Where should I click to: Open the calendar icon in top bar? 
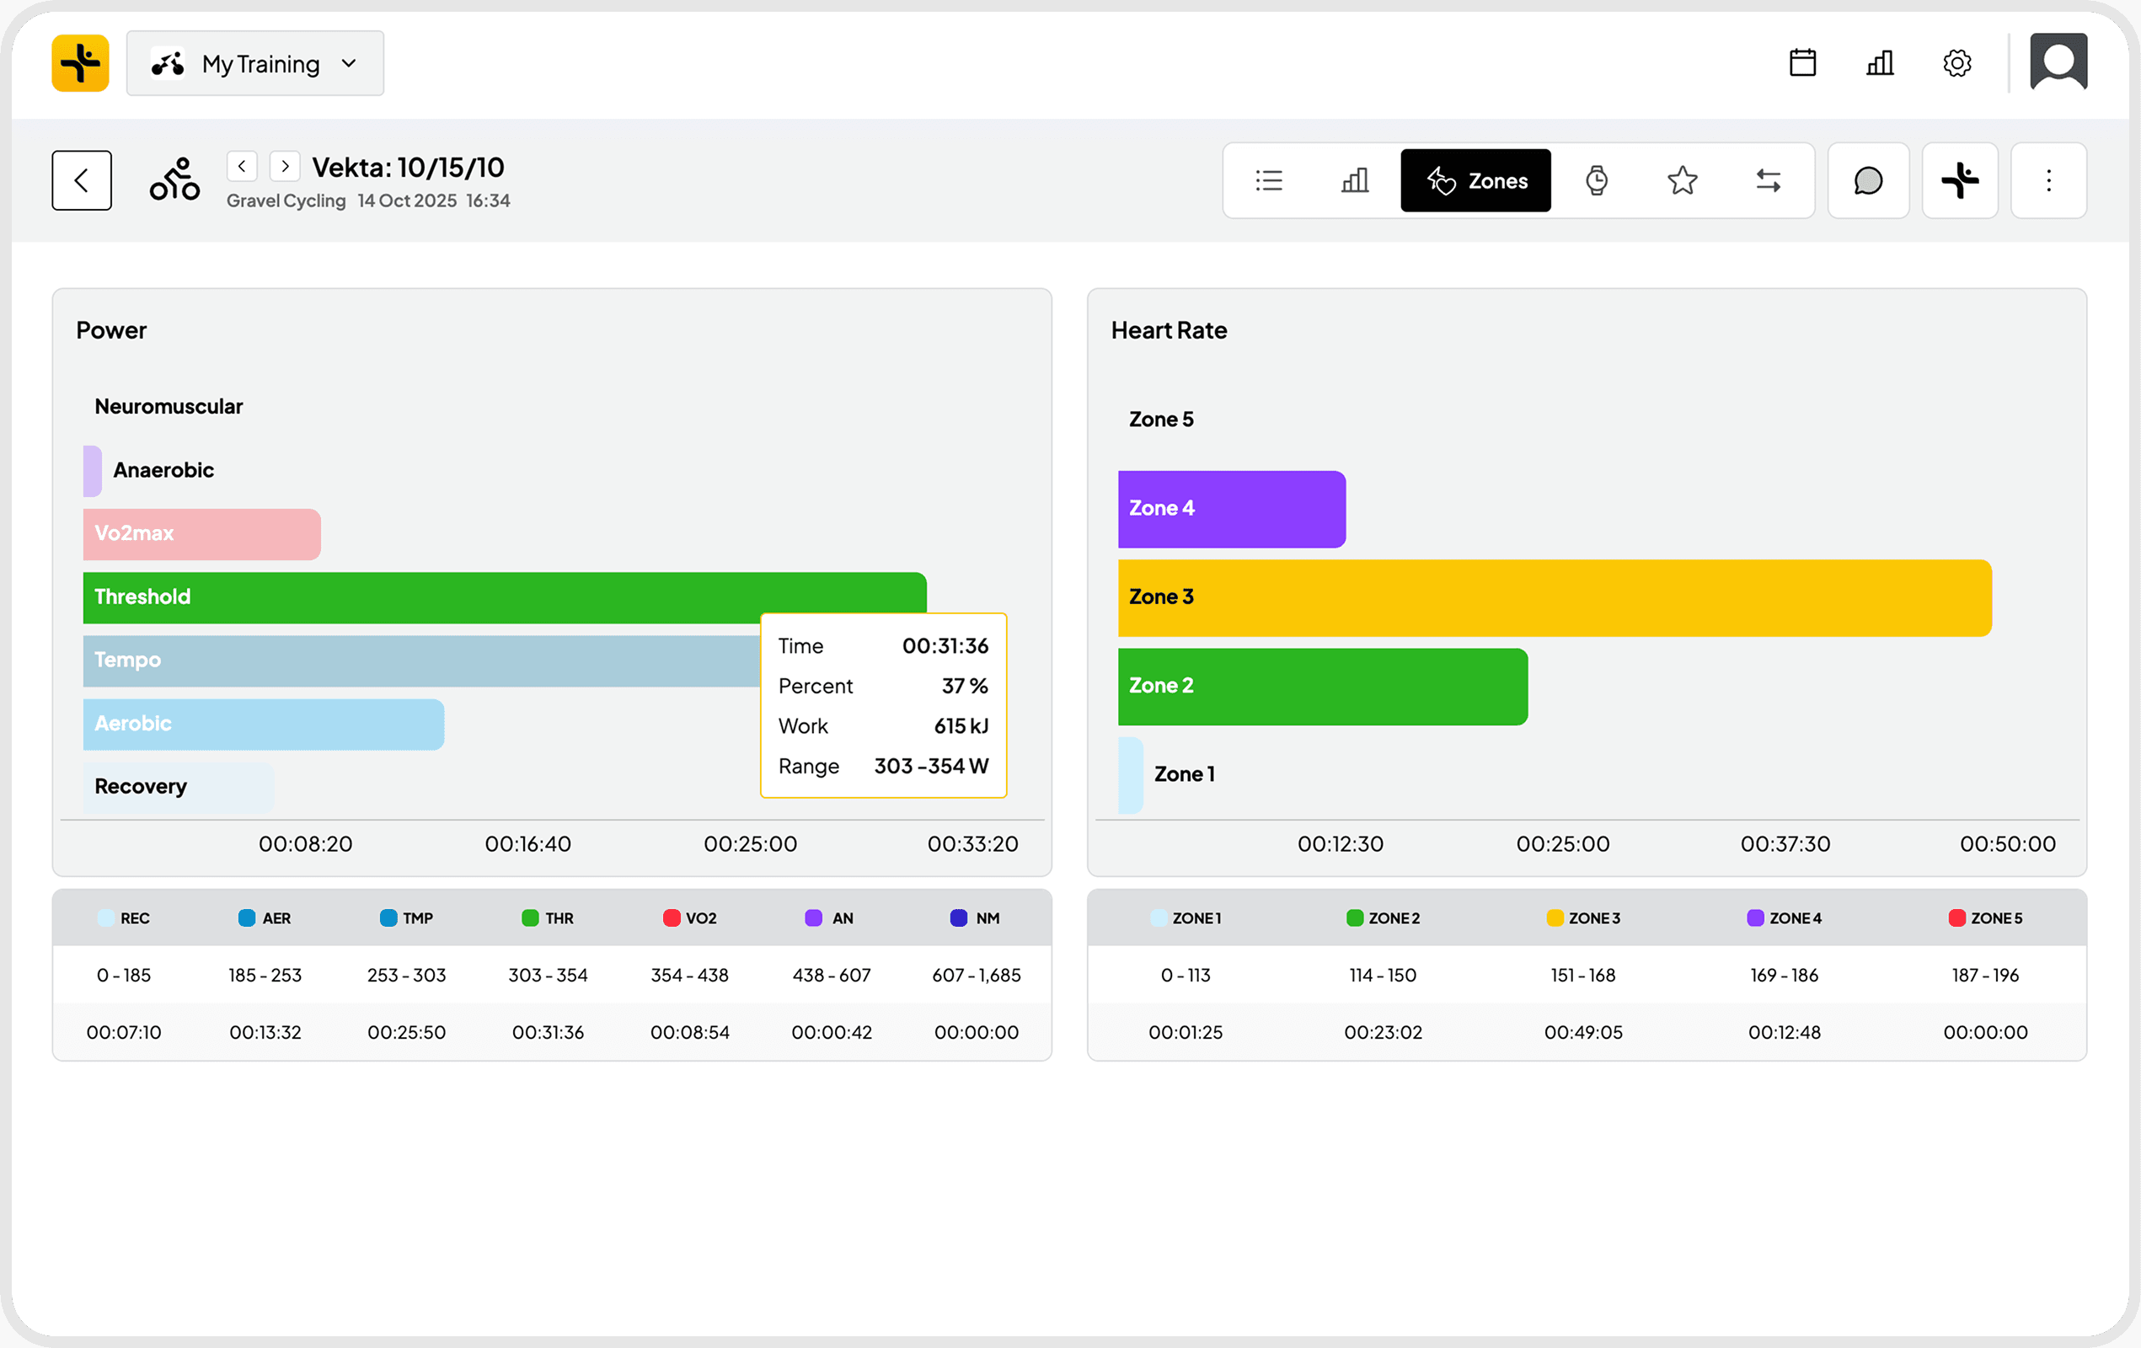pos(1802,63)
